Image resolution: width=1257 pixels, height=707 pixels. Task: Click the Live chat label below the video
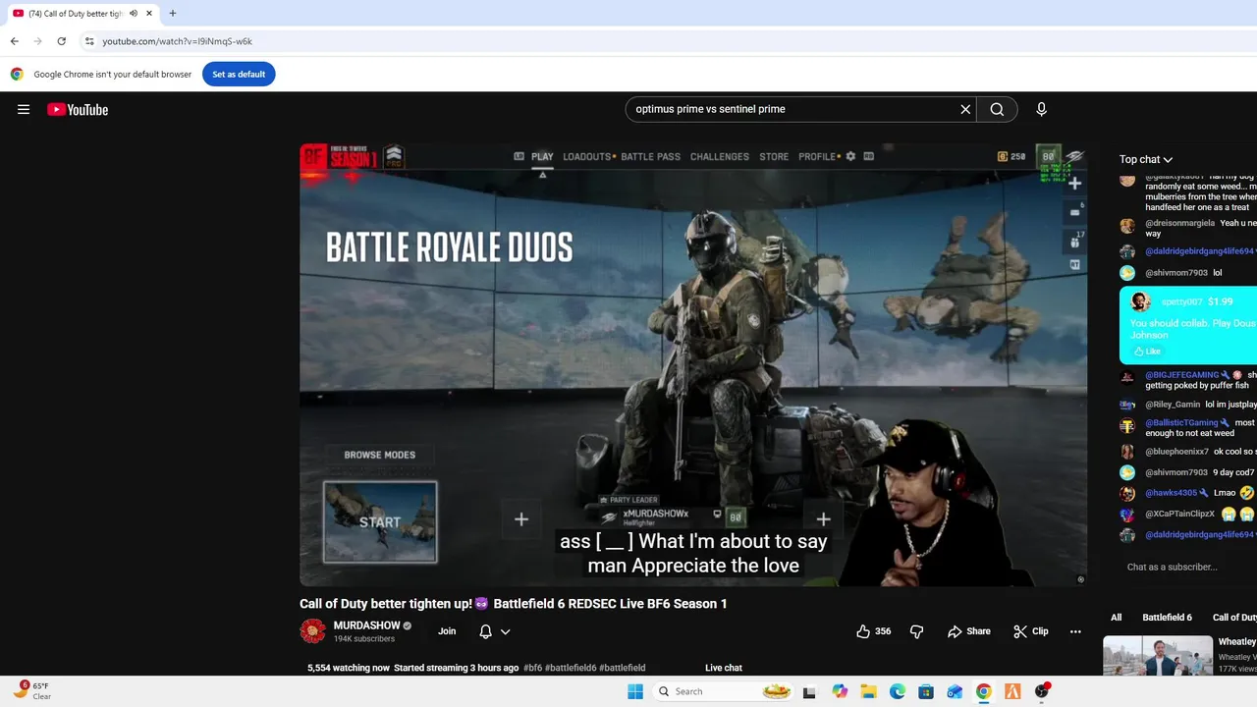coord(724,668)
